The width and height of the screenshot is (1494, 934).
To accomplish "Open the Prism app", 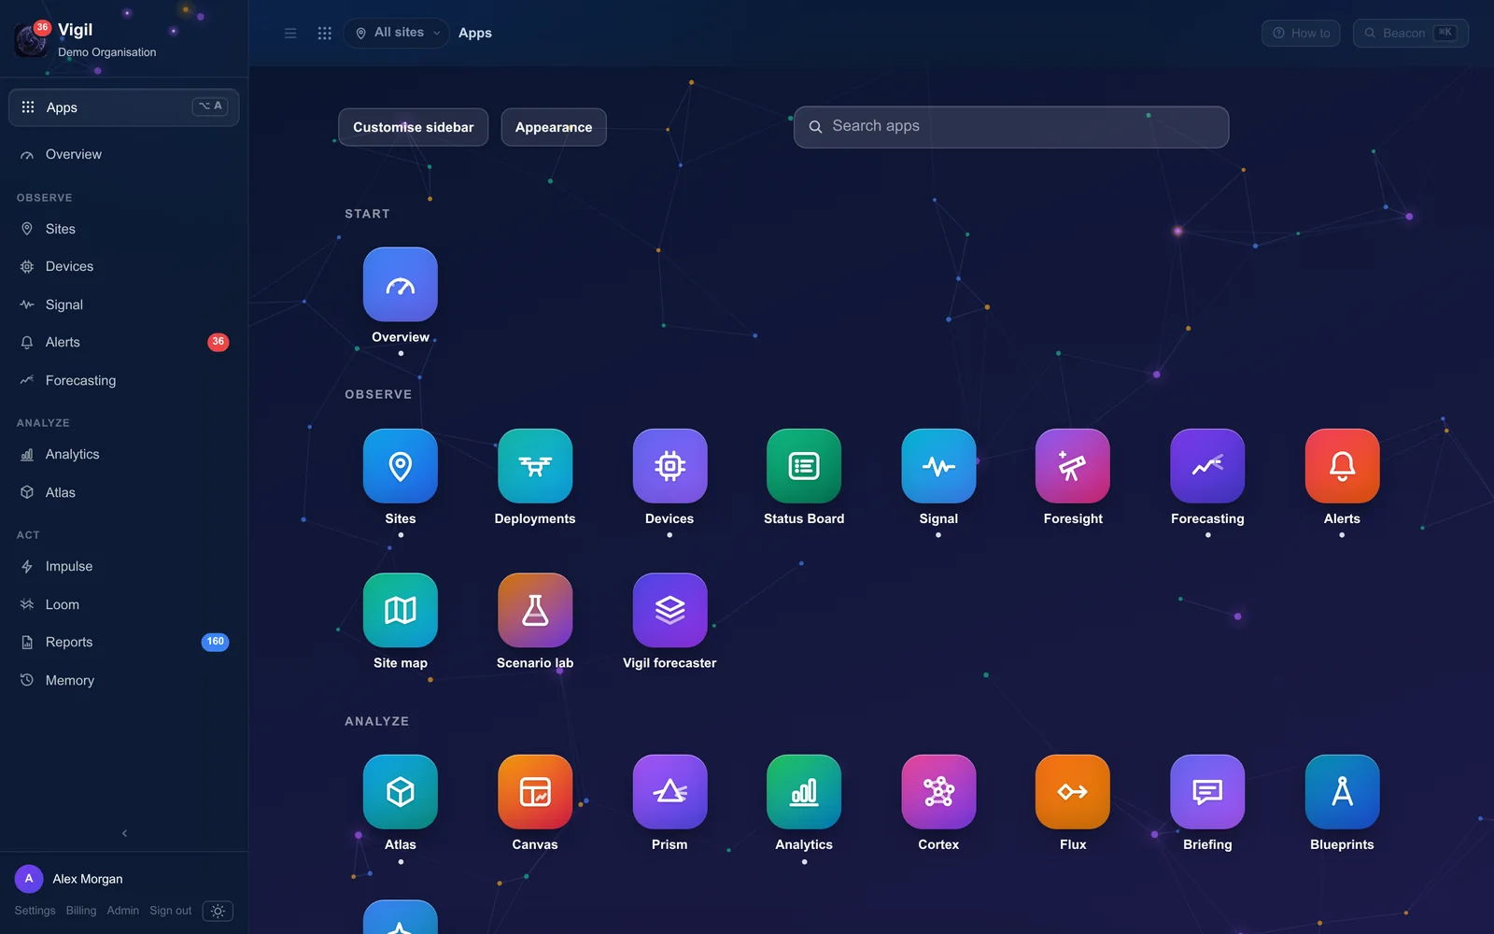I will [669, 791].
